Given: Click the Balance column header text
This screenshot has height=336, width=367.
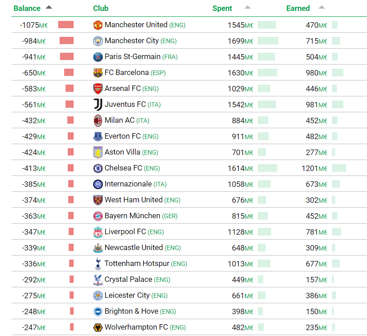Looking at the screenshot, I should (27, 8).
